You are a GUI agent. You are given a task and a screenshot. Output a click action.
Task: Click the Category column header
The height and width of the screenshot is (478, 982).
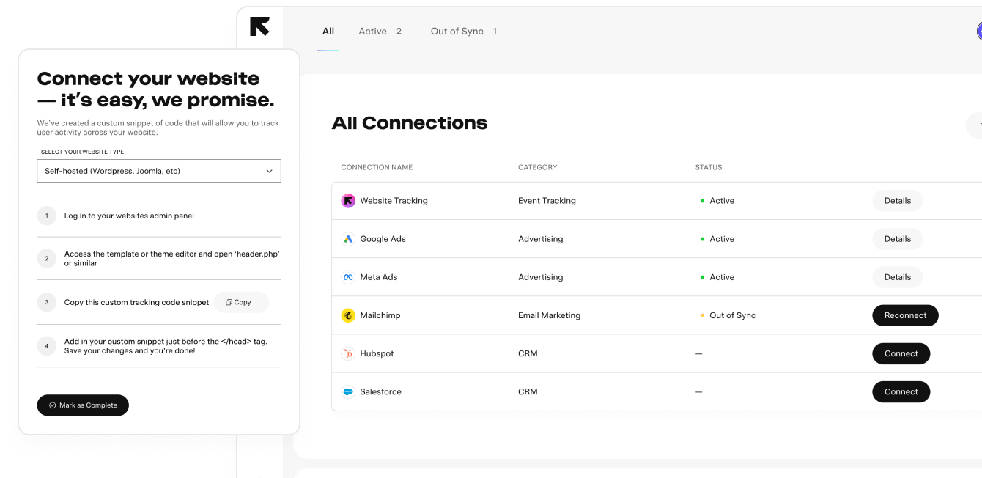pos(538,167)
